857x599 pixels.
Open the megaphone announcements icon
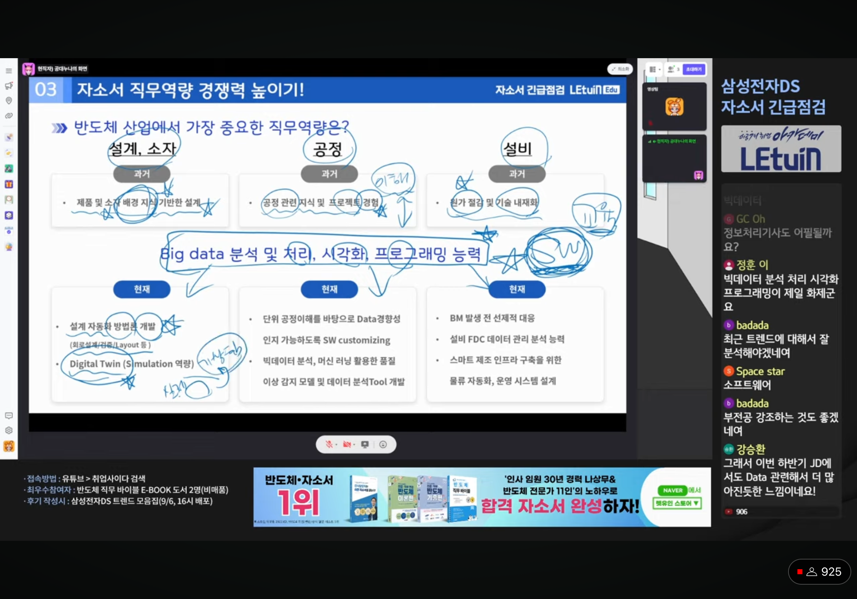coord(9,86)
